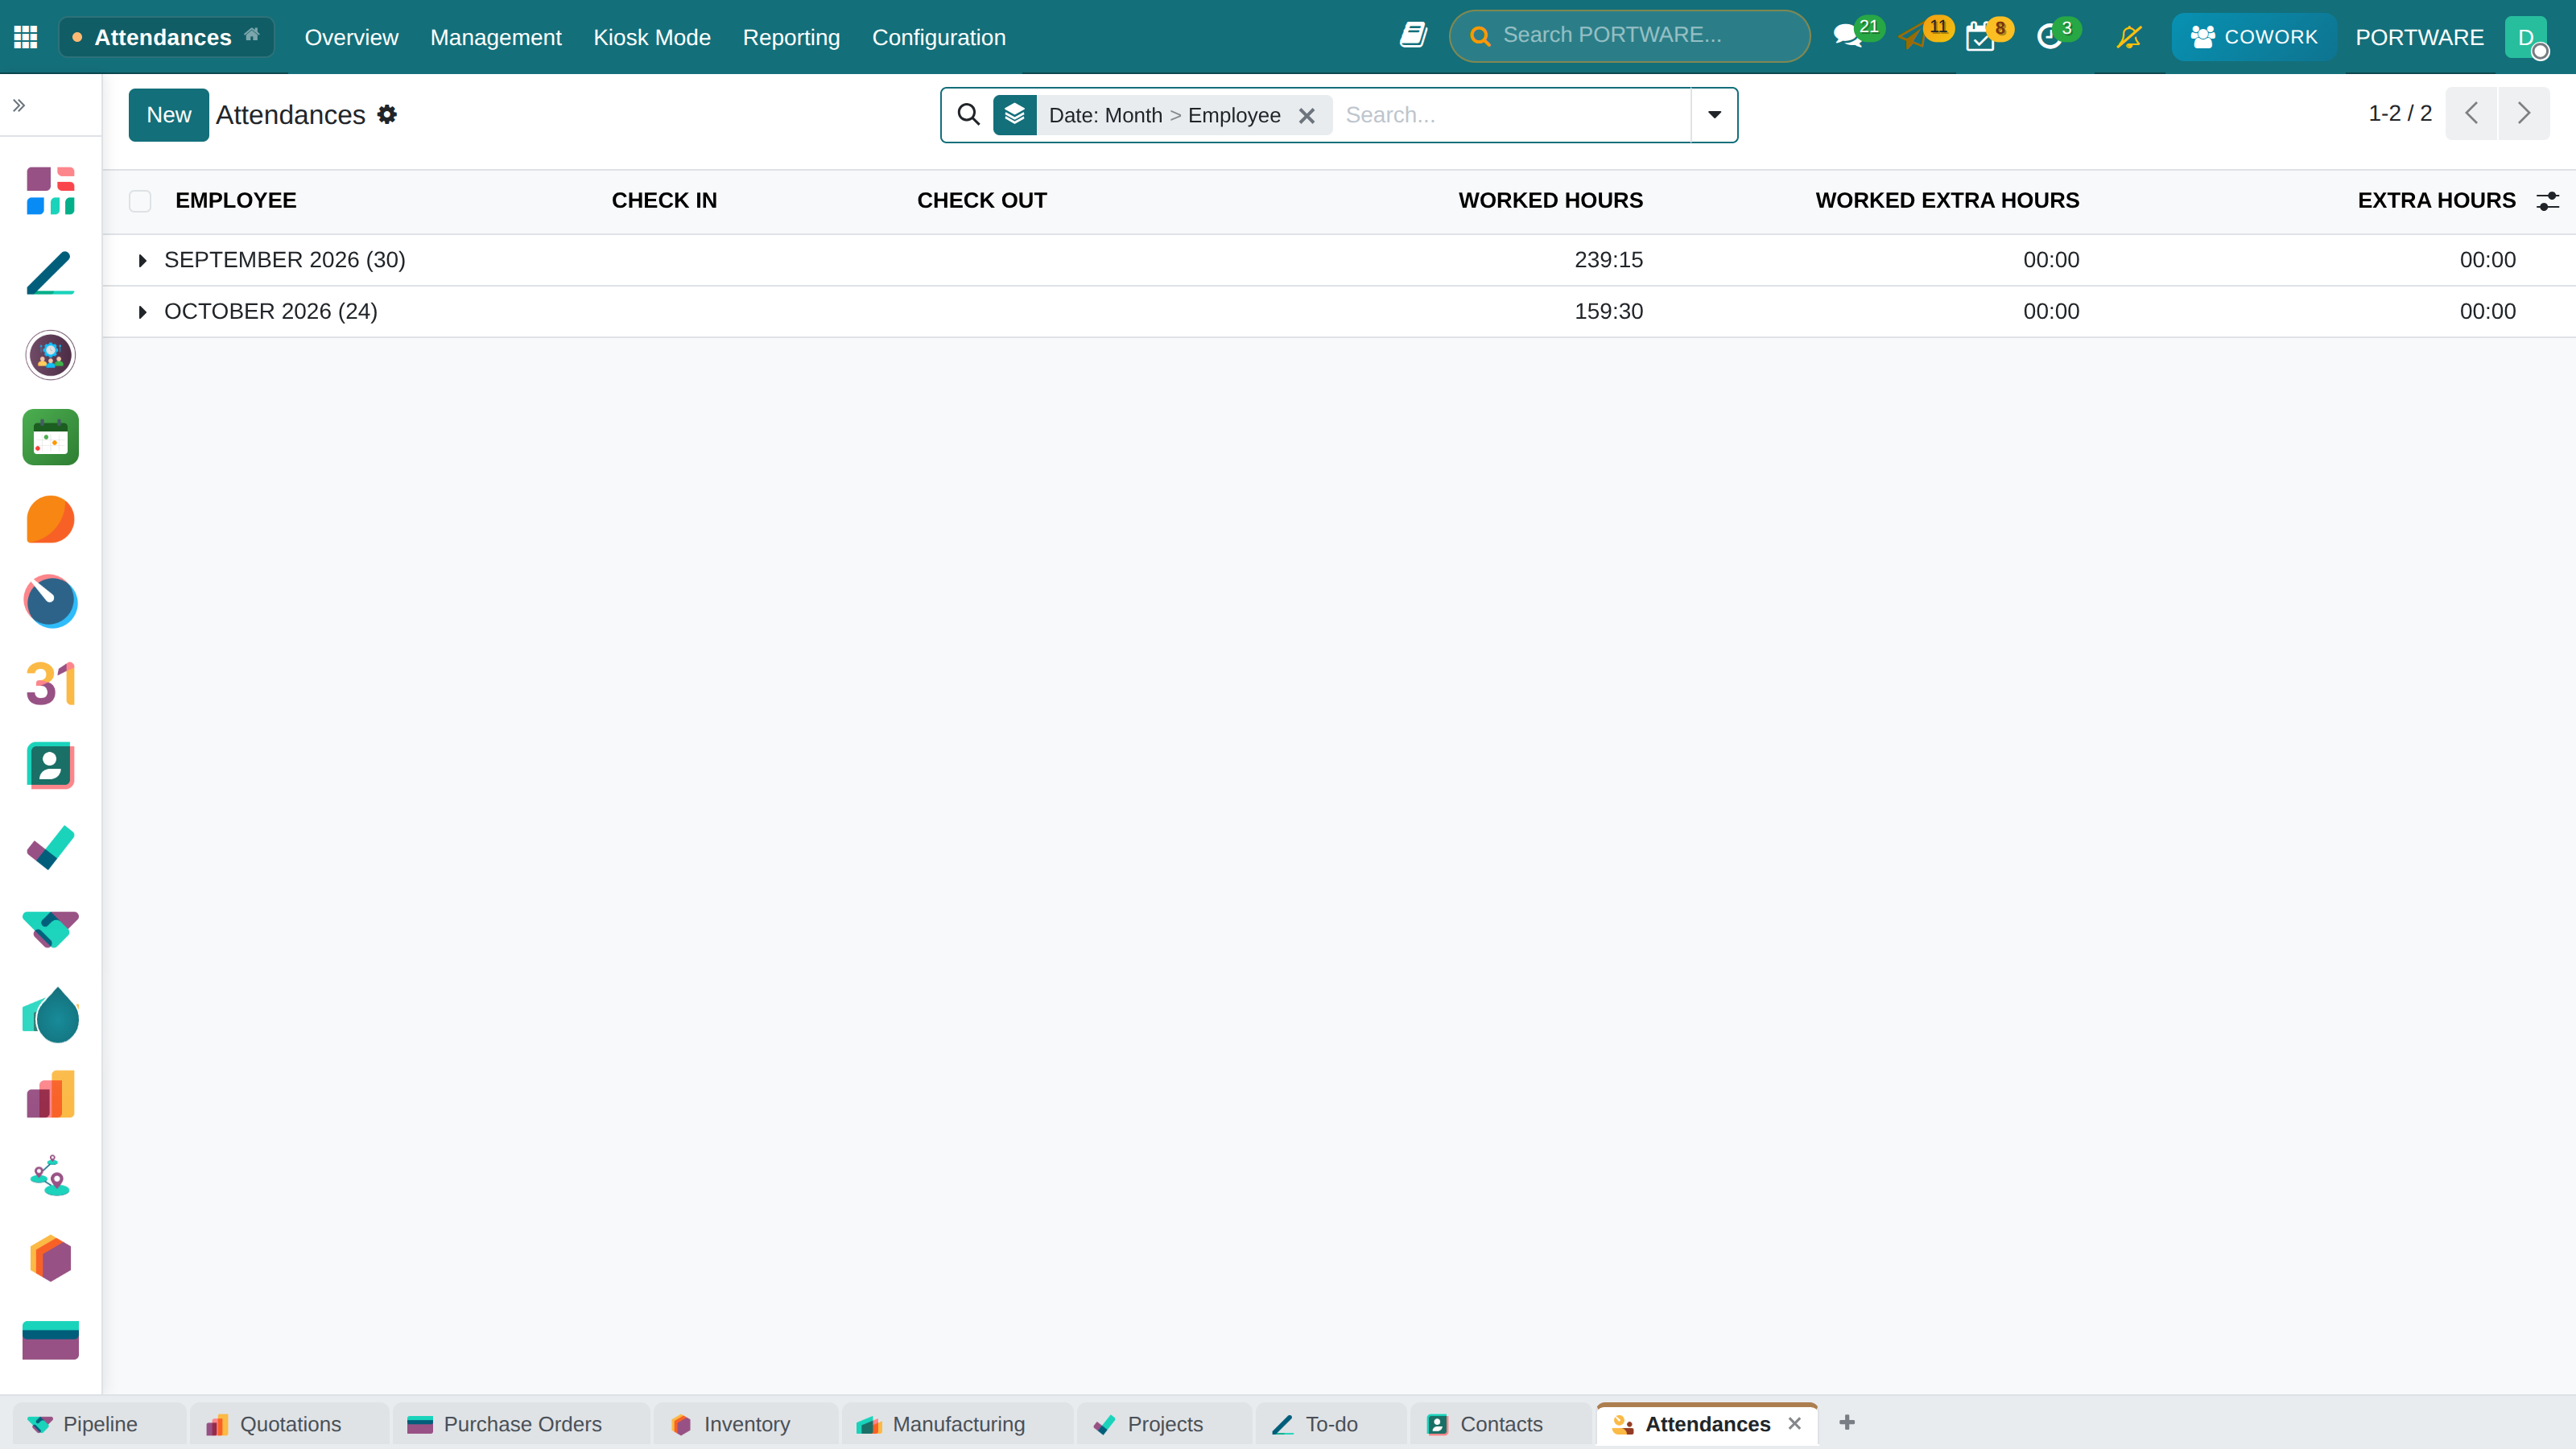Image resolution: width=2576 pixels, height=1449 pixels.
Task: Open optional columns adjust toggle
Action: pyautogui.click(x=2548, y=201)
